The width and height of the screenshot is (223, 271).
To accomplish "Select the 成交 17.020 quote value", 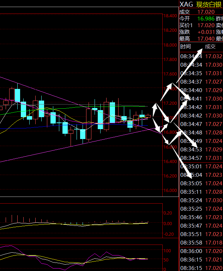I will (x=206, y=12).
